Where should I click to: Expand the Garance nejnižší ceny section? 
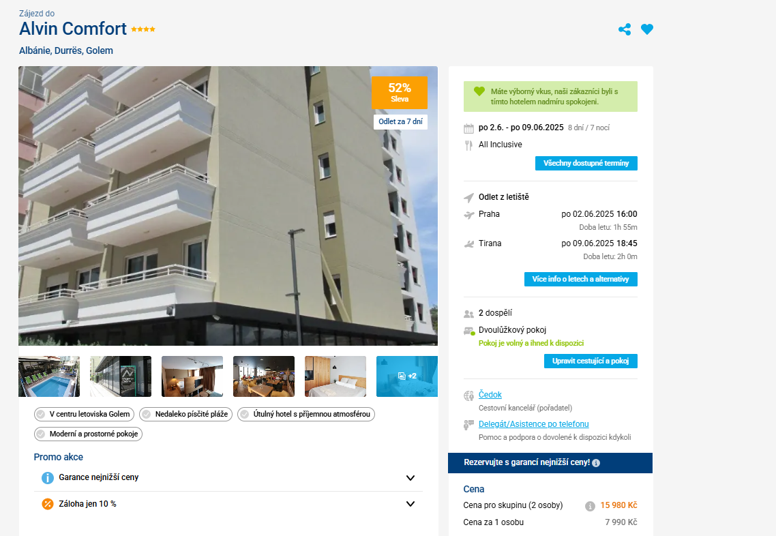(411, 477)
